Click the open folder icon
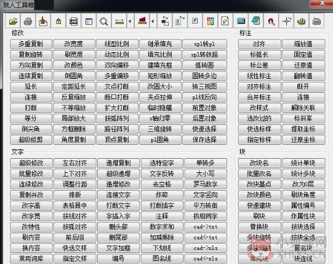 pos(13,22)
